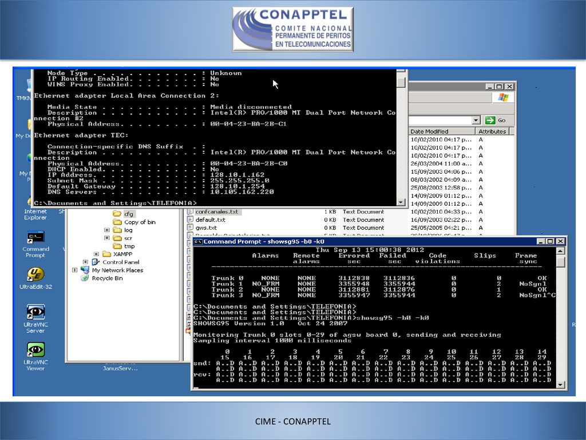586x440 pixels.
Task: Click the date 25/08/2003 12:58 in the file list
Action: [x=441, y=187]
